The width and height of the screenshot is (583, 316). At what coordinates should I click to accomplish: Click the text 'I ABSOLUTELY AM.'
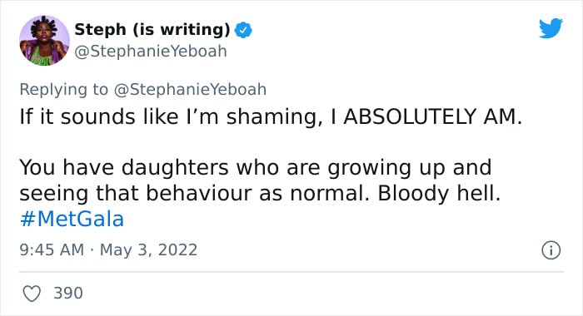point(426,116)
